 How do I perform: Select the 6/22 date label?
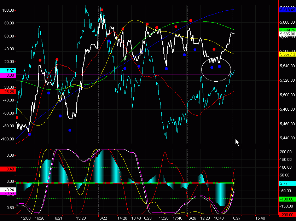pyautogui.click(x=103, y=219)
